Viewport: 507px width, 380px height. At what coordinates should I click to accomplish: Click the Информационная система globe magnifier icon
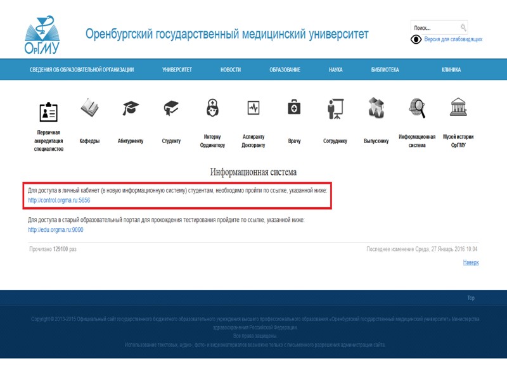point(417,108)
